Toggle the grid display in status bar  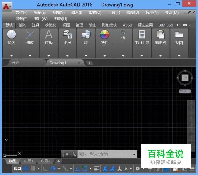click(x=25, y=169)
